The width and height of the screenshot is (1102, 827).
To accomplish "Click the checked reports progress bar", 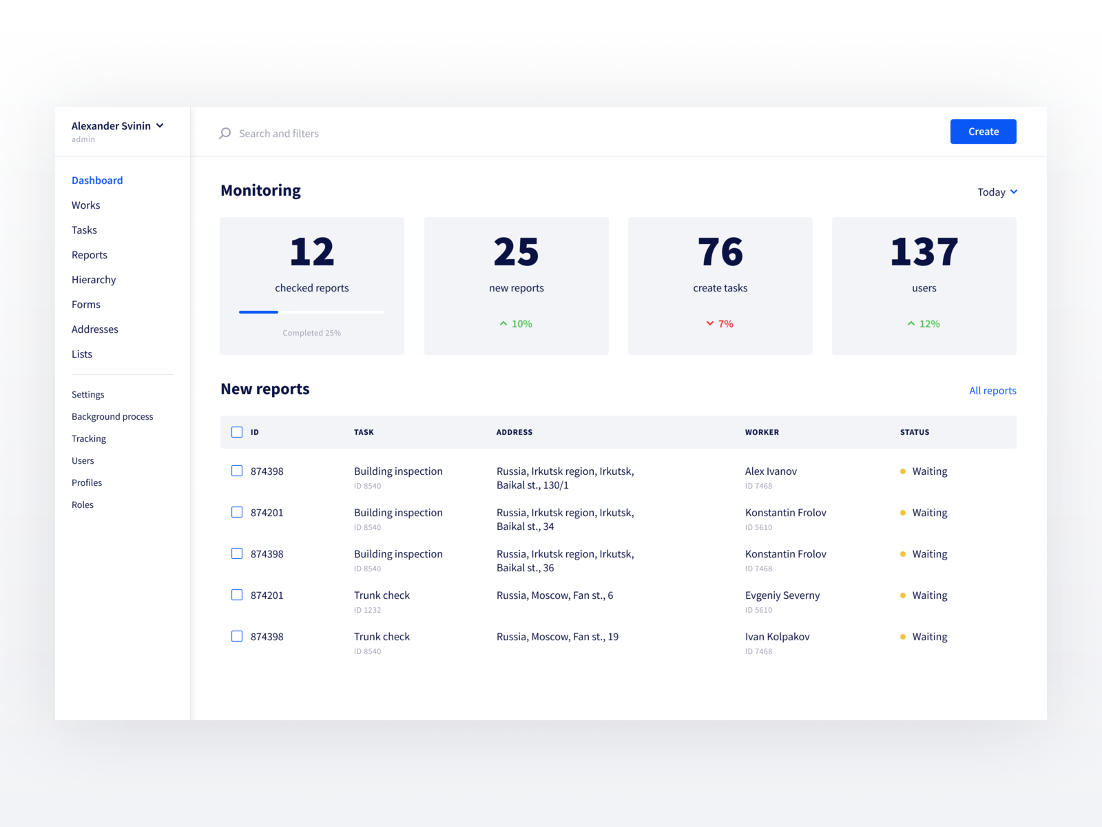I will [312, 312].
